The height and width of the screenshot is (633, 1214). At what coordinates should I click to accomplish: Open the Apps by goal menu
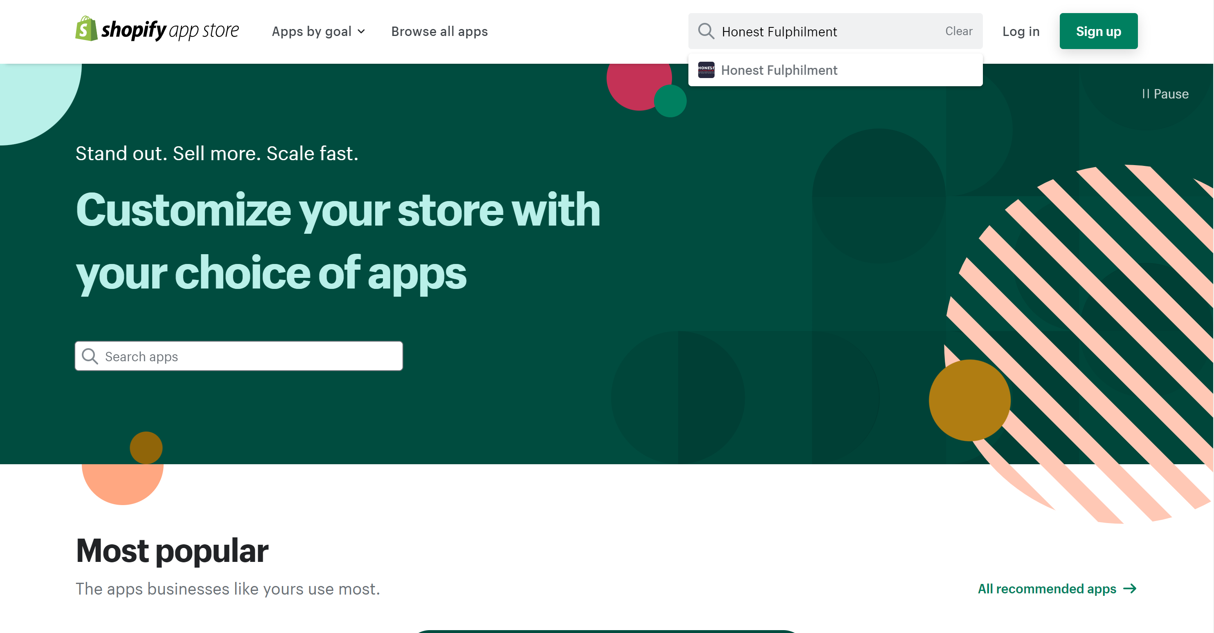tap(312, 31)
